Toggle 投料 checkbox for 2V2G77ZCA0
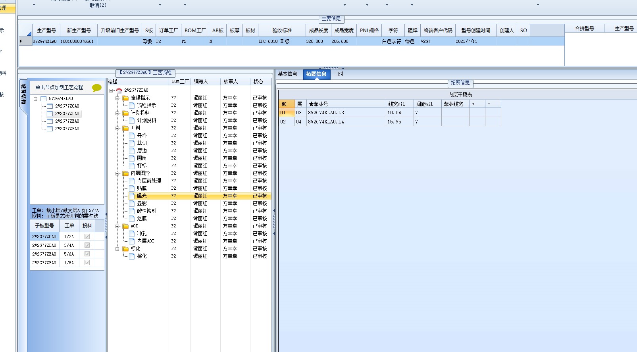This screenshot has width=637, height=352. [x=87, y=237]
